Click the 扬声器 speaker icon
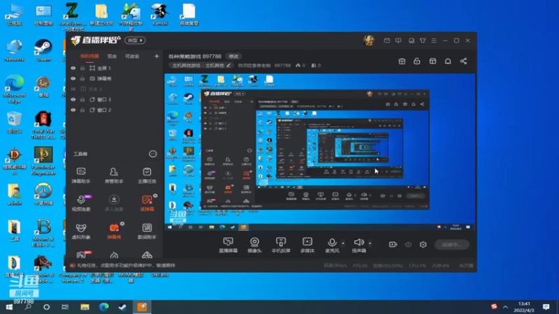This screenshot has width=559, height=314. coord(358,242)
